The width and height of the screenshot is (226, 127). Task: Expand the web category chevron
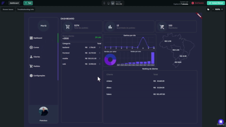(x=100, y=64)
